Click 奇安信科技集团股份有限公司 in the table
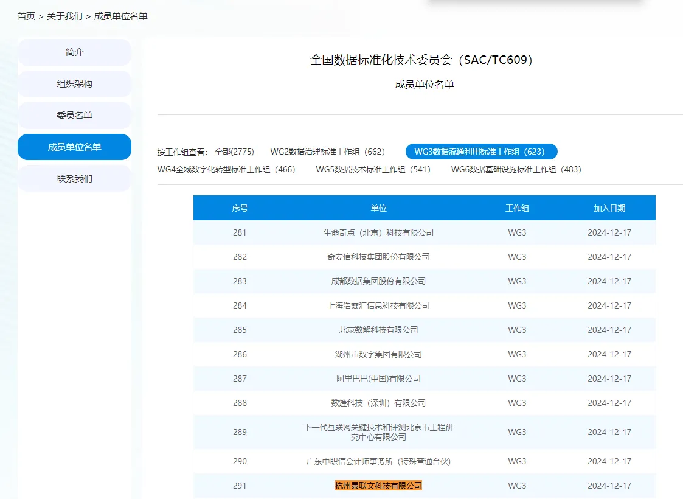Image resolution: width=683 pixels, height=499 pixels. (x=378, y=257)
